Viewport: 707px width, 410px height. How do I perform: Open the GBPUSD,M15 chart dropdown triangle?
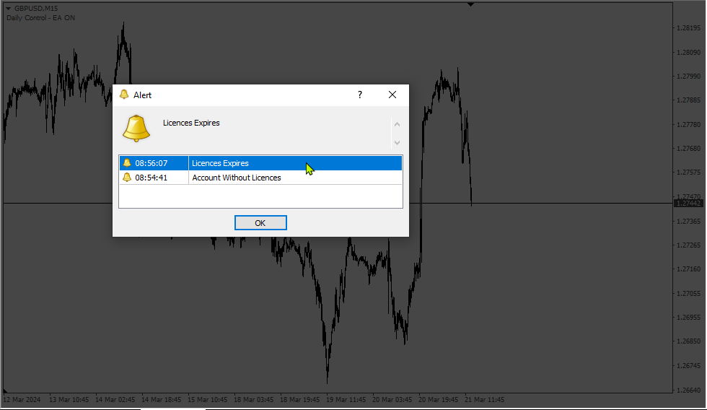tap(8, 8)
